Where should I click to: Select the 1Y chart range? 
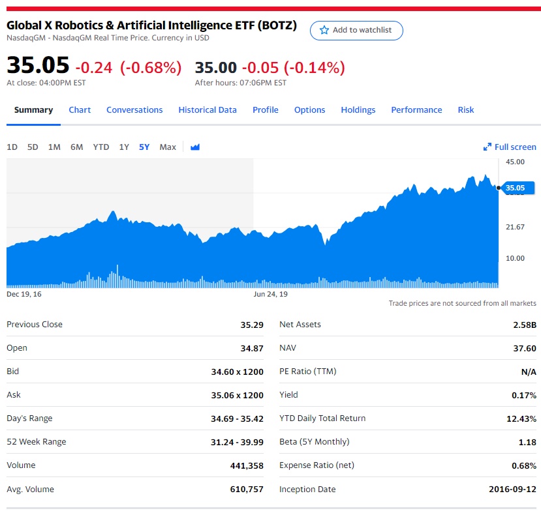[x=124, y=147]
